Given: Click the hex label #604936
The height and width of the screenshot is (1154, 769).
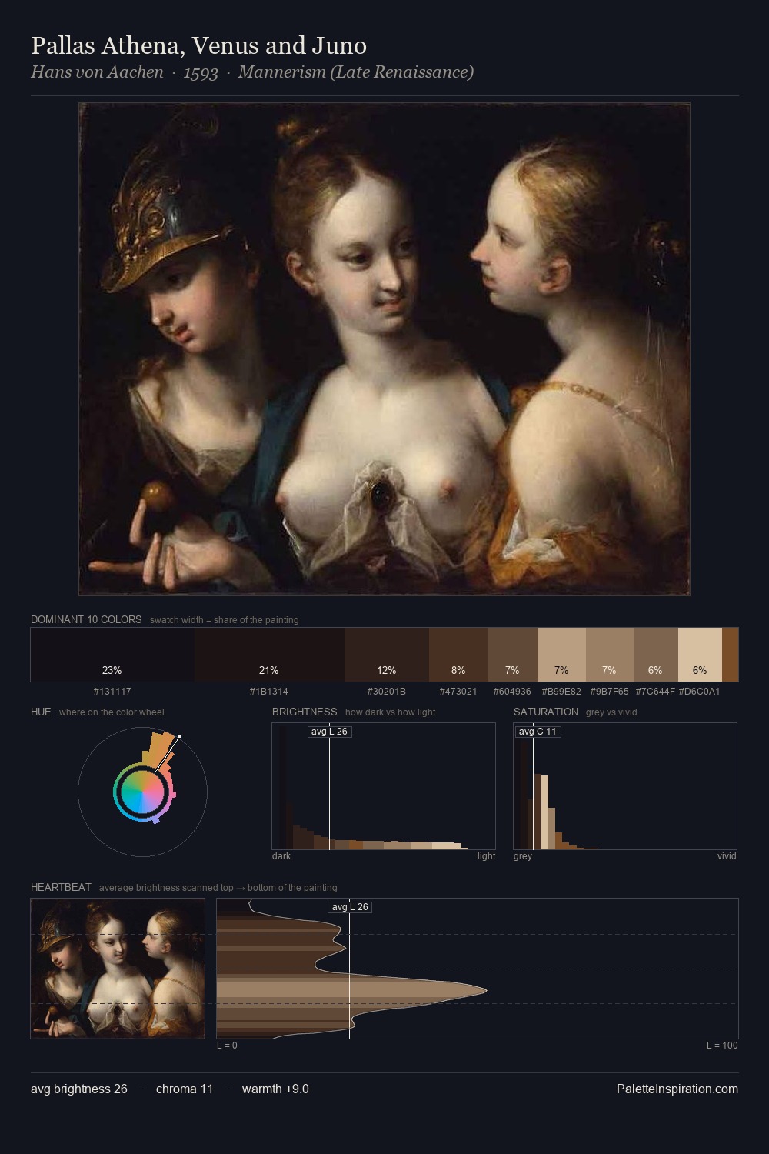Looking at the screenshot, I should (512, 692).
